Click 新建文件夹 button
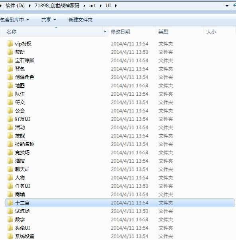The image size is (236, 240). 81,20
